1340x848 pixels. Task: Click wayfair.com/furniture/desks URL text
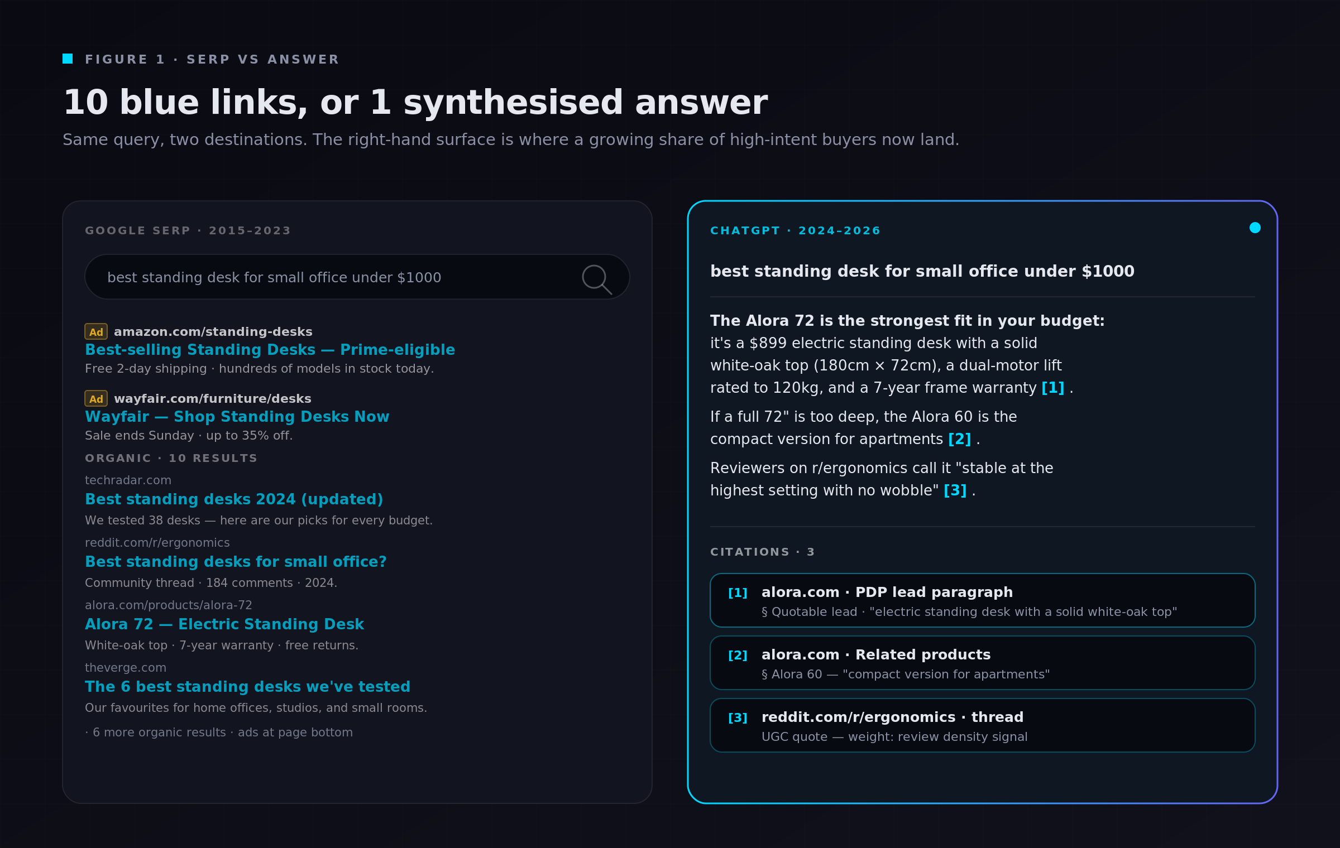pos(213,399)
